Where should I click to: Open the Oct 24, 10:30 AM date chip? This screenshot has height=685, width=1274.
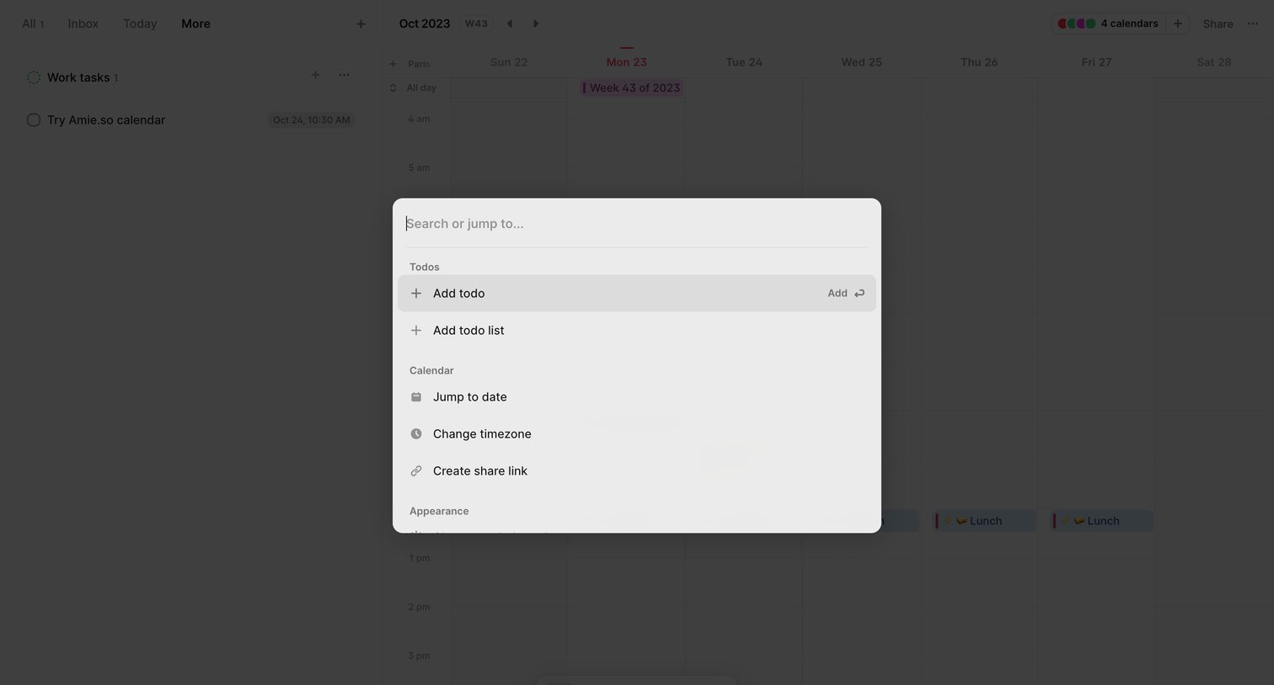(311, 120)
